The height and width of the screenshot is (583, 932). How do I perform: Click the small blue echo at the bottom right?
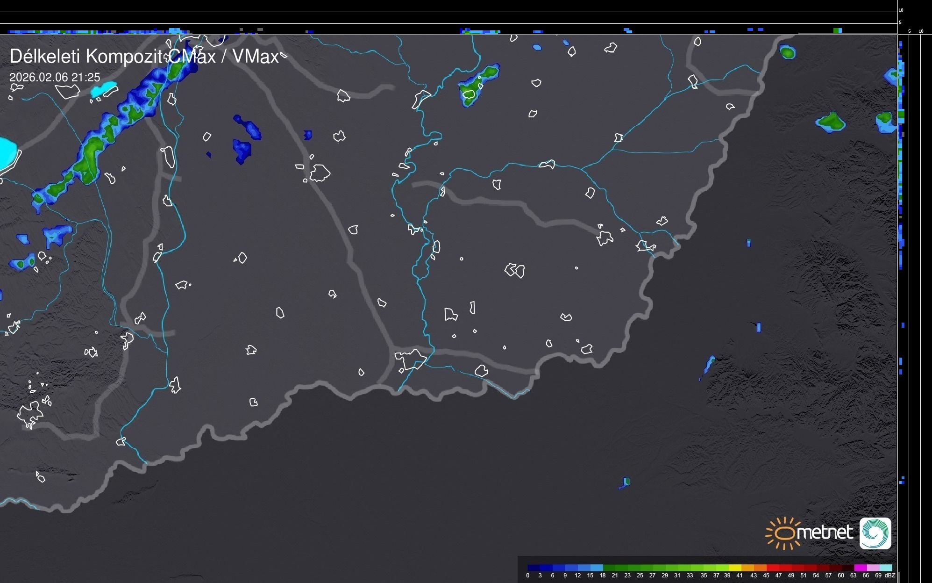(626, 482)
